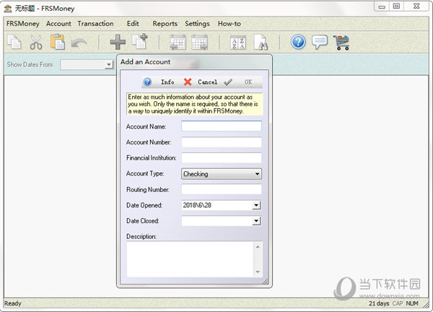Screen dimensions: 433x312
Task: Click the duplicate-with-plus toolbar icon
Action: tap(140, 42)
